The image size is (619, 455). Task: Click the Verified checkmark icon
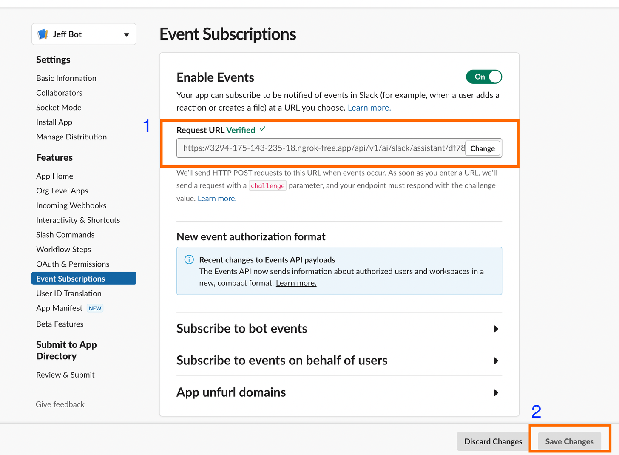(262, 129)
